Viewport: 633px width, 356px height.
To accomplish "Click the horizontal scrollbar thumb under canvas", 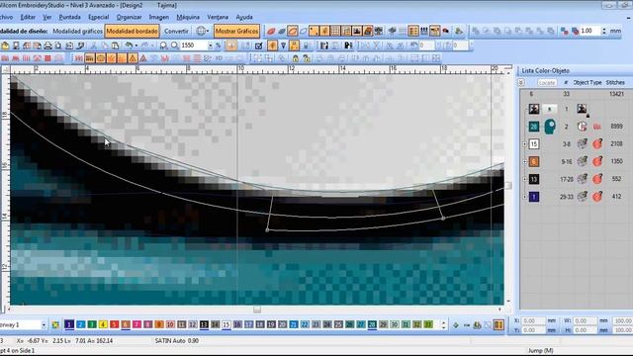I will coord(257,310).
